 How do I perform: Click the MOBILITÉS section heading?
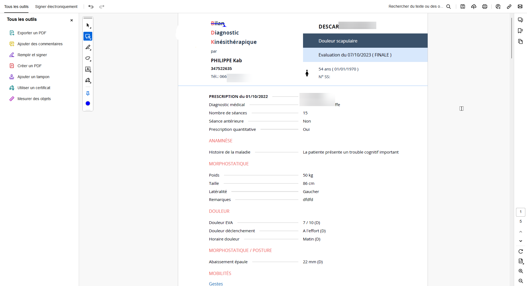click(220, 273)
